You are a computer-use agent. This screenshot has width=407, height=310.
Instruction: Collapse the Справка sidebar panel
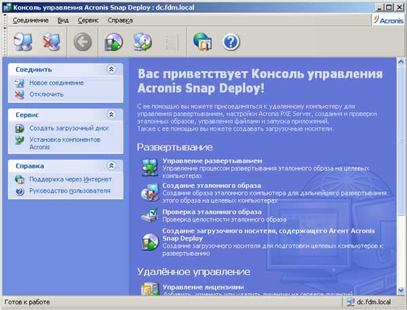click(x=111, y=165)
